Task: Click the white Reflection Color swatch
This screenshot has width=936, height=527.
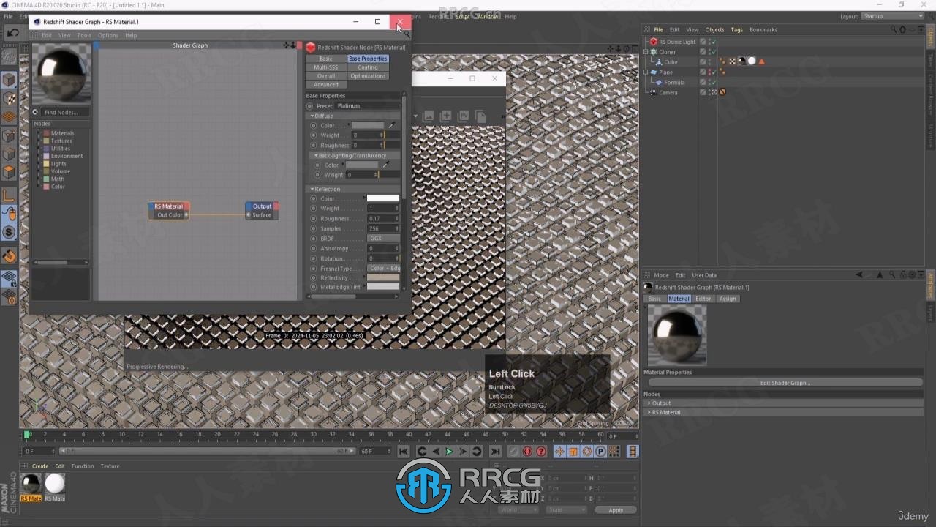Action: click(383, 198)
